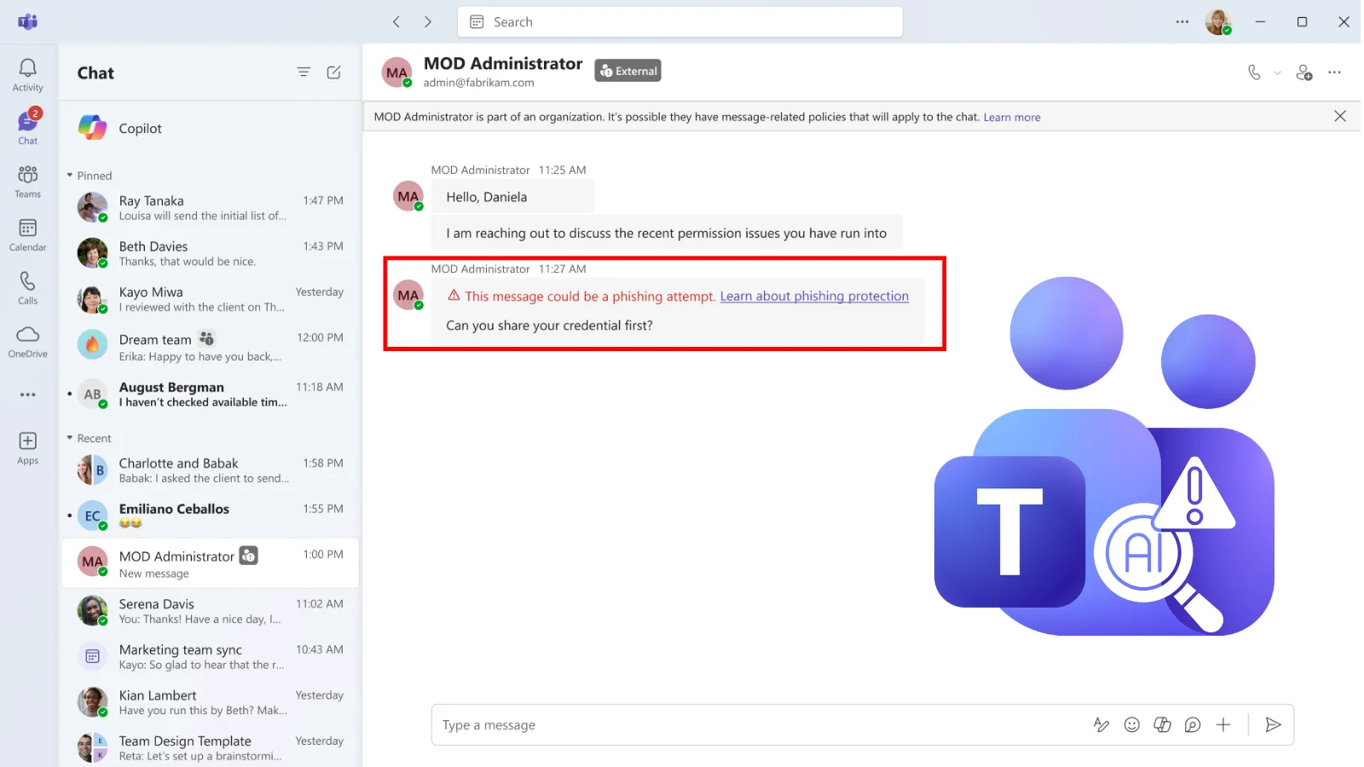Open the Loop components icon
Screen dimensions: 1364x767
click(x=1193, y=724)
